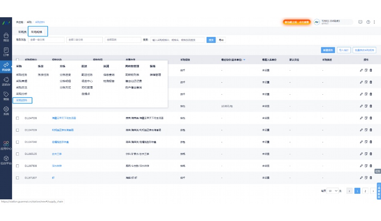Open the 进销存 module from the sidebar
Screen dimensions: 381x221
pyautogui.click(x=6, y=81)
